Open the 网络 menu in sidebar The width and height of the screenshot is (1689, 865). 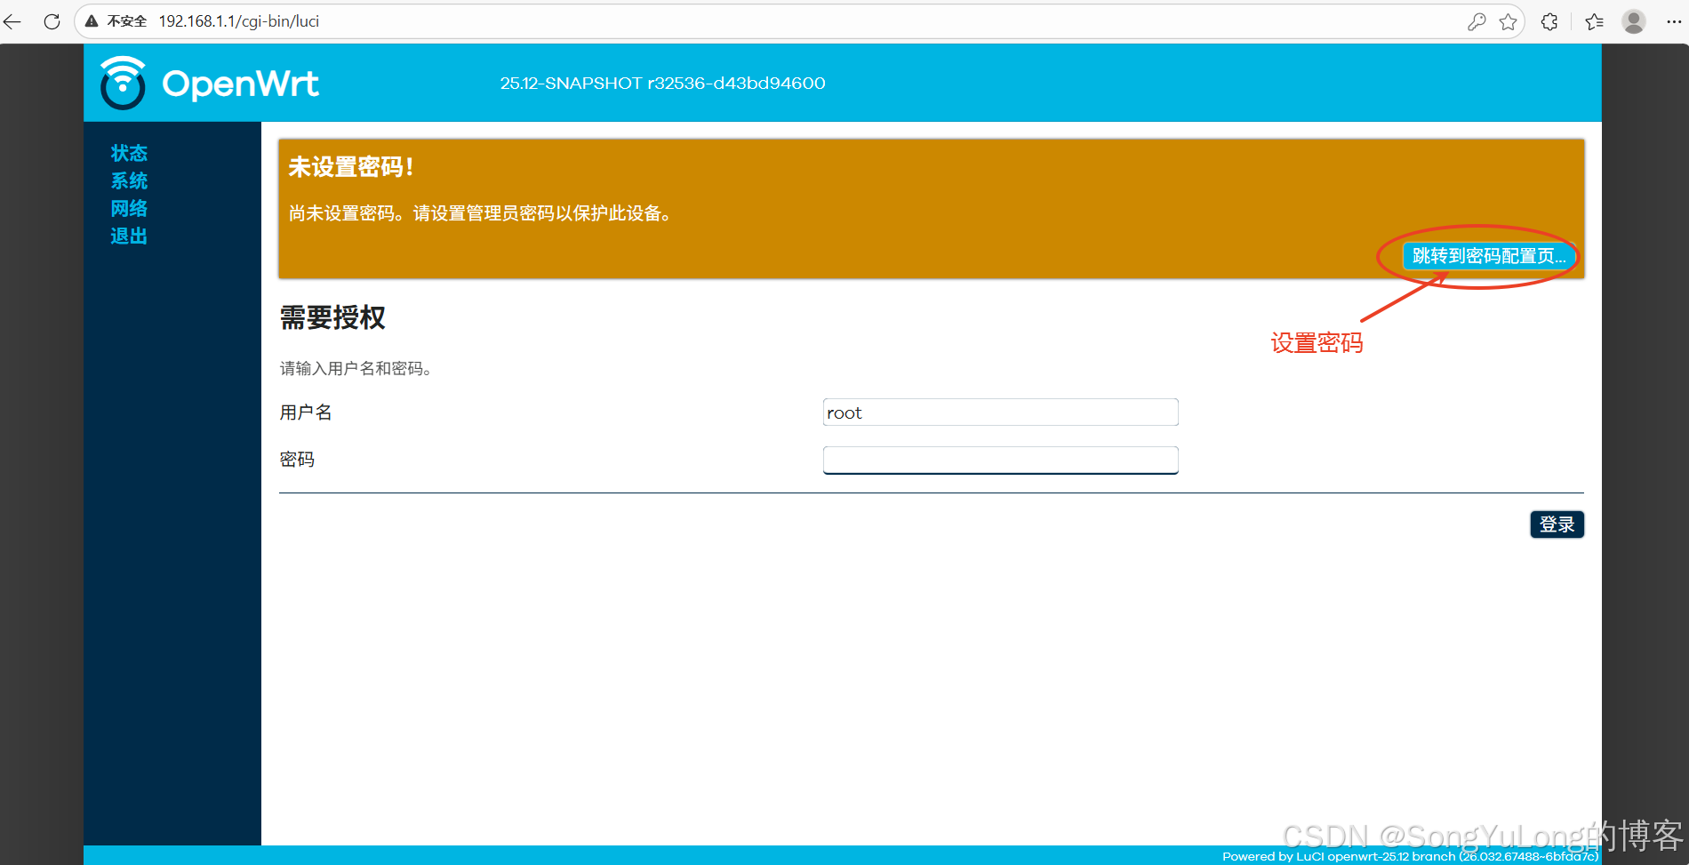click(x=129, y=208)
